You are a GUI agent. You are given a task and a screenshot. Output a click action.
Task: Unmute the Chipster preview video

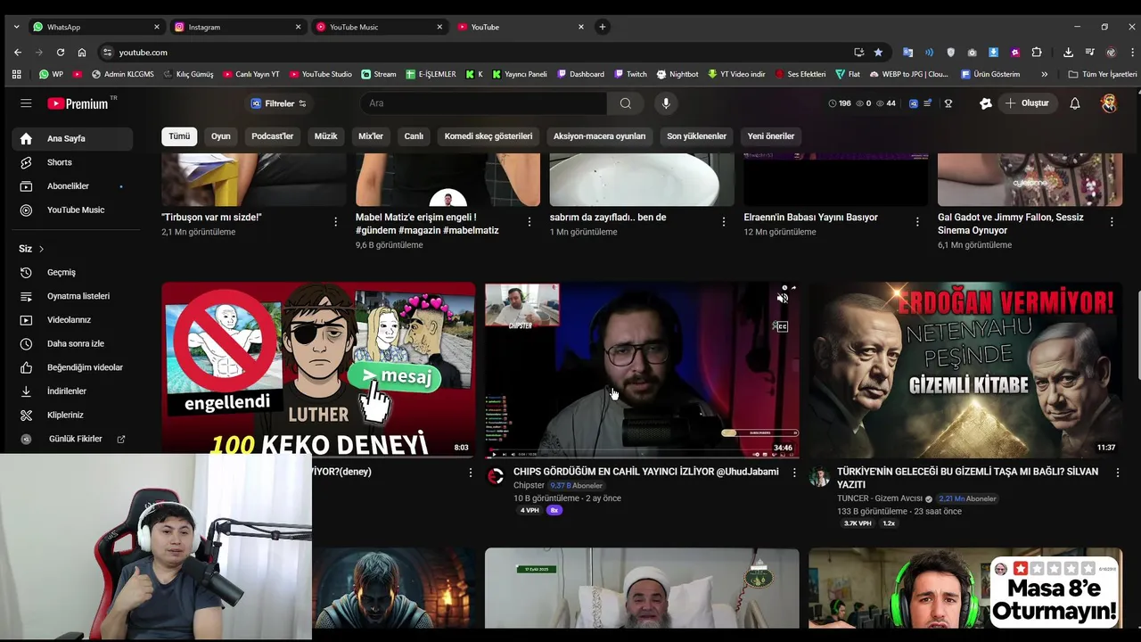pos(782,299)
